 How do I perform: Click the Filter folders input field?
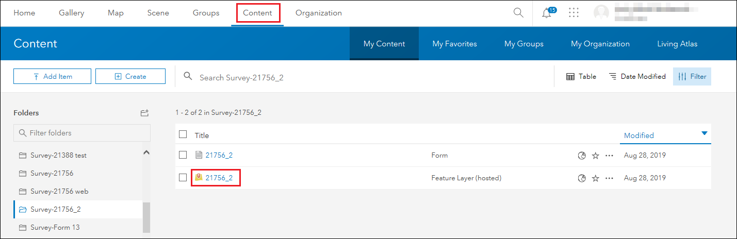[82, 133]
